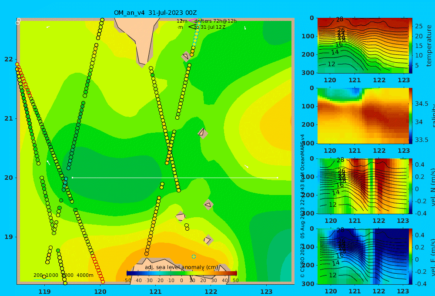
Task: Click the 'vel. N (m/s)' axis label
Action: tap(432, 187)
